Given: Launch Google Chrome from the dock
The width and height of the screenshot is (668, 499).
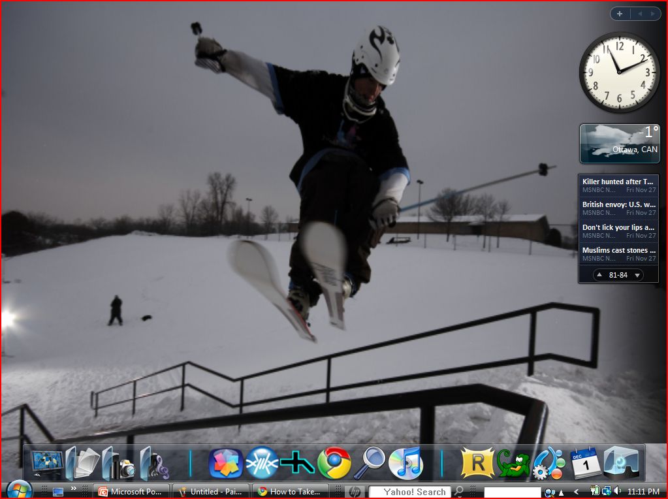Looking at the screenshot, I should (x=334, y=463).
